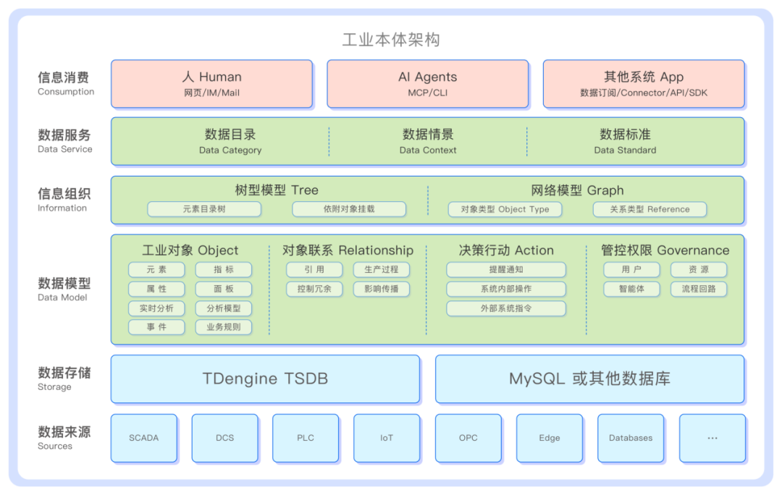This screenshot has height=495, width=782.
Task: Select the 用户 pill
Action: click(x=632, y=270)
